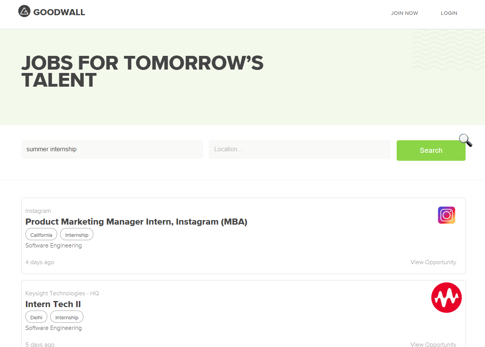This screenshot has width=485, height=347.
Task: Click the Instagram company name text
Action: pyautogui.click(x=38, y=211)
